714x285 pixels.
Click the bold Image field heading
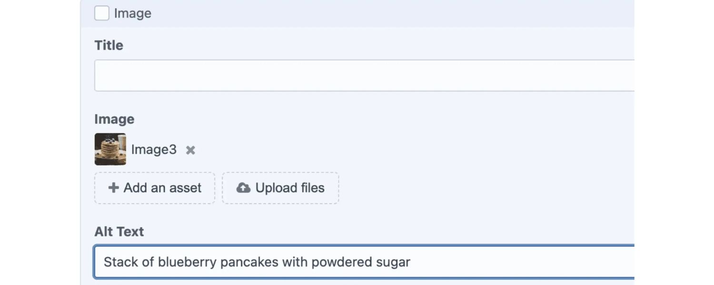pyautogui.click(x=114, y=119)
